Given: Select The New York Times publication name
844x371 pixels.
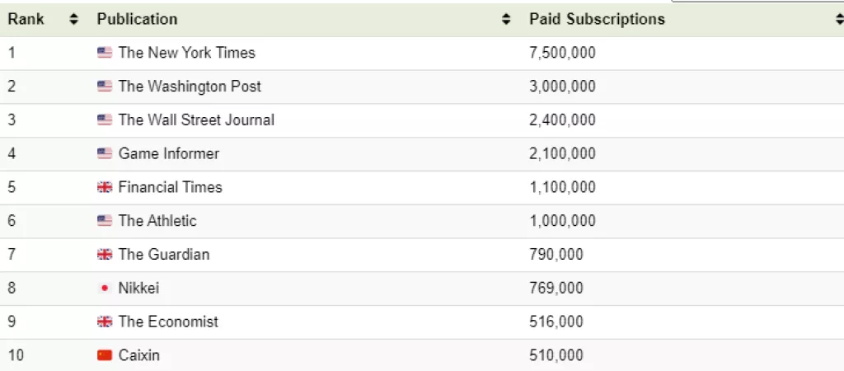Looking at the screenshot, I should click(x=186, y=53).
